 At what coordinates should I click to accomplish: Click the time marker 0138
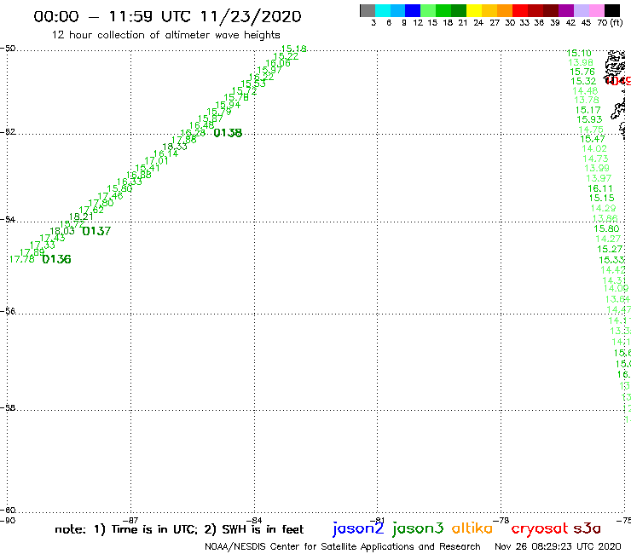click(x=228, y=133)
